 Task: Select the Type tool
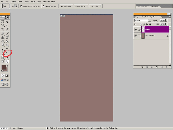(x=7, y=49)
